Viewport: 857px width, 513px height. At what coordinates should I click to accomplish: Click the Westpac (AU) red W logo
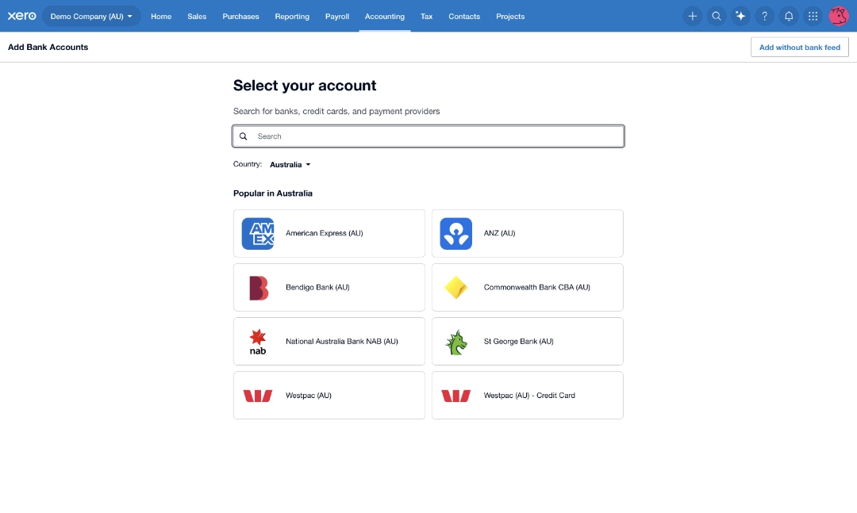click(257, 396)
